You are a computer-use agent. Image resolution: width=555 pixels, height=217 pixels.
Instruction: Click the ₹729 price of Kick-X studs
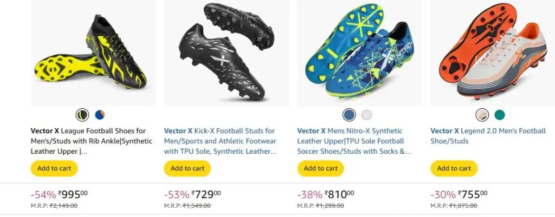point(206,194)
